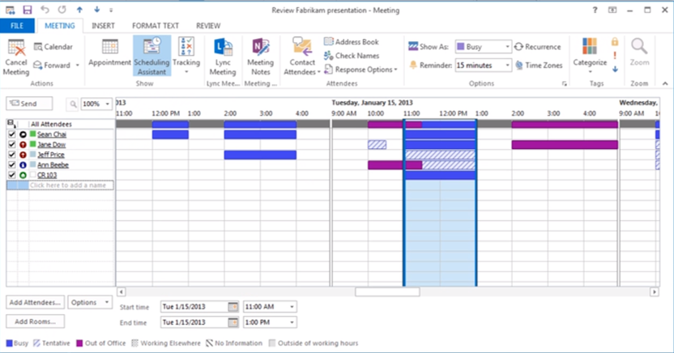The width and height of the screenshot is (674, 353).
Task: Open the Recurrence settings
Action: [x=538, y=47]
